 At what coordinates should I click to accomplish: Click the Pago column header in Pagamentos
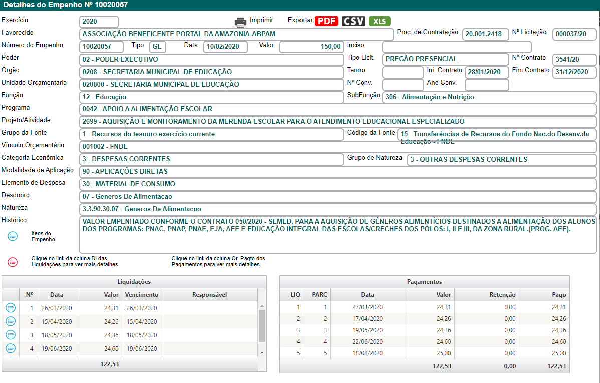pos(544,295)
